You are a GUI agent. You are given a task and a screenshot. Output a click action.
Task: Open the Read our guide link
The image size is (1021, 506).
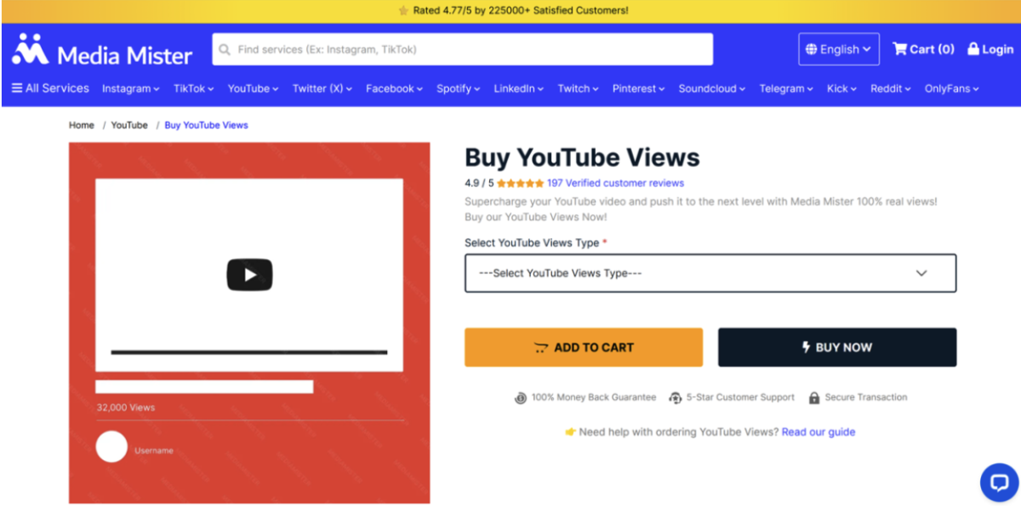(818, 432)
